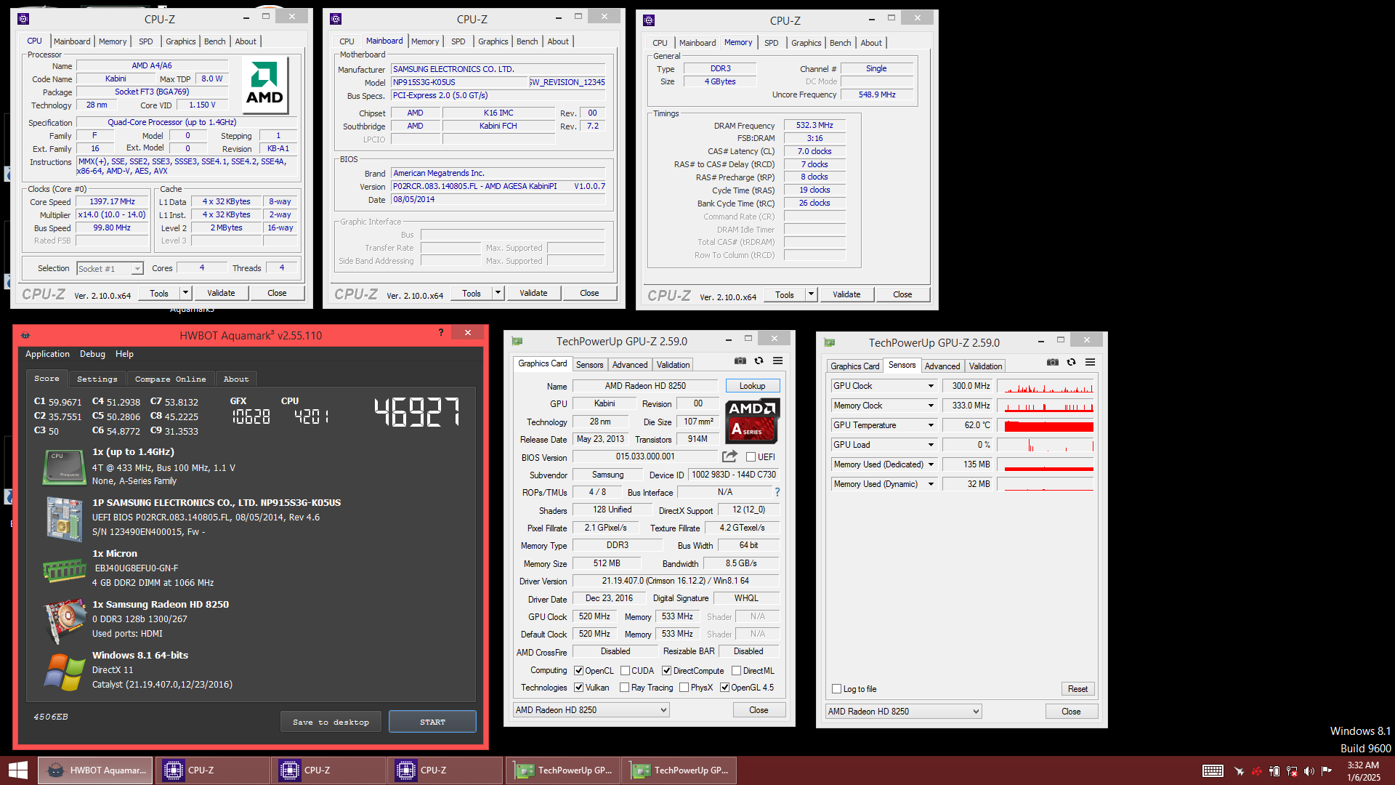
Task: Click volume speaker icon in system tray
Action: (x=1309, y=771)
